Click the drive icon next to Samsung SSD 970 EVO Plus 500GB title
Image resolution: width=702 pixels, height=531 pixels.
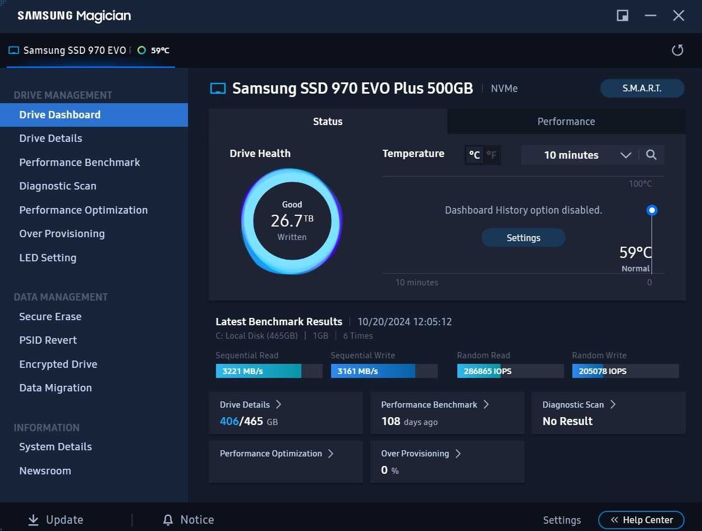tap(218, 89)
